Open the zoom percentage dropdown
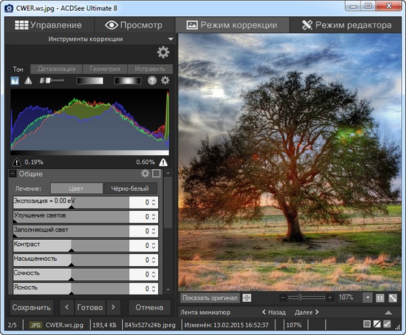The image size is (406, 335). [367, 297]
